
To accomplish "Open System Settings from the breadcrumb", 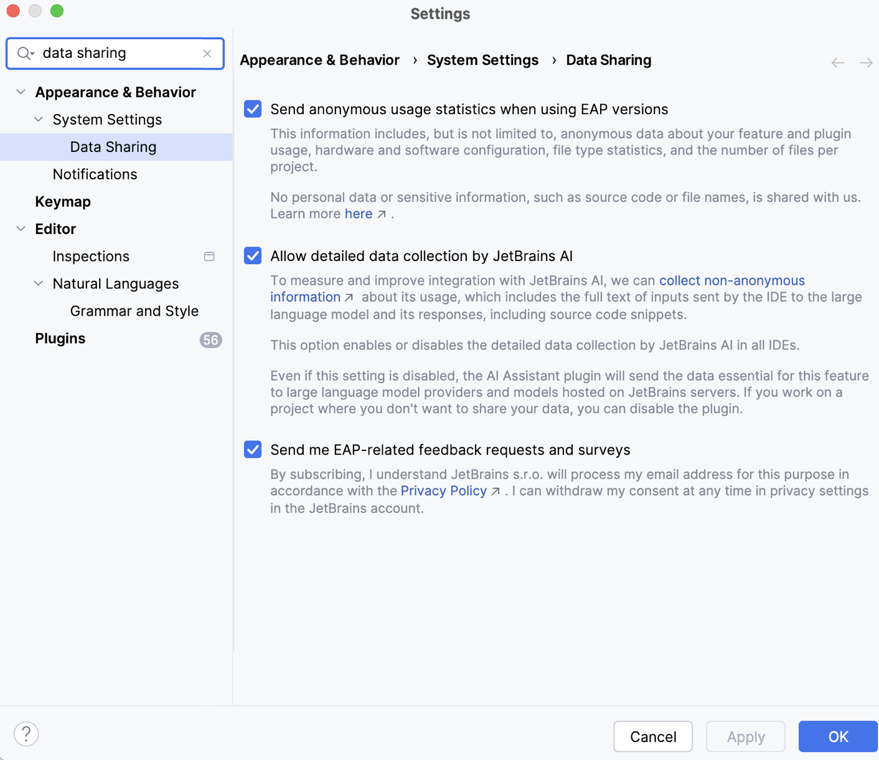I will [482, 60].
